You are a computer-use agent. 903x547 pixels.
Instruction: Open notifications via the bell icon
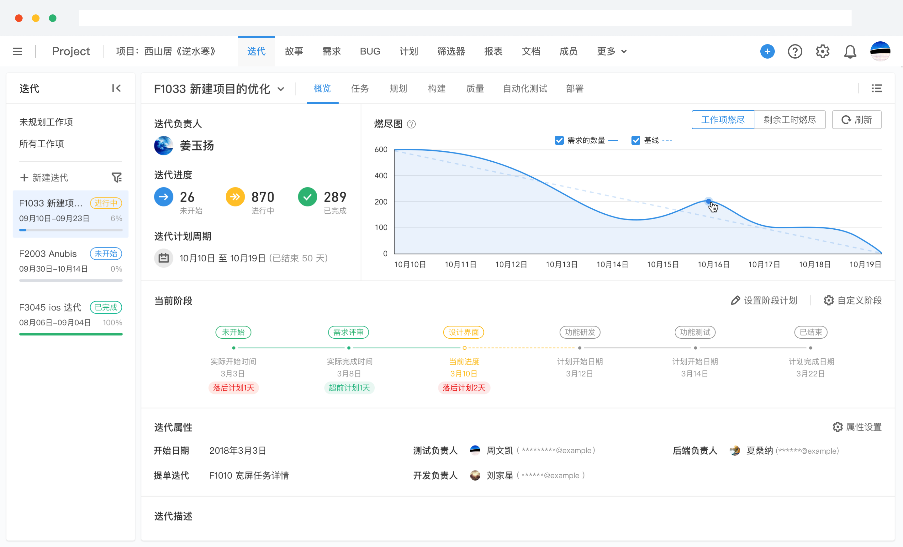pyautogui.click(x=850, y=51)
